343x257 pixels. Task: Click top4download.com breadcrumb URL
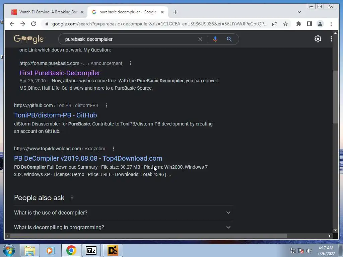[x=60, y=149]
